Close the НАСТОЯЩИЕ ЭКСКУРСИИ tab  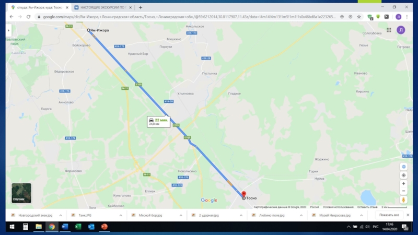click(x=130, y=7)
